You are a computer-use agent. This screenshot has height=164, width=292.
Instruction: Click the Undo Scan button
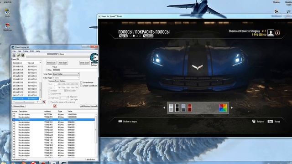[84, 63]
